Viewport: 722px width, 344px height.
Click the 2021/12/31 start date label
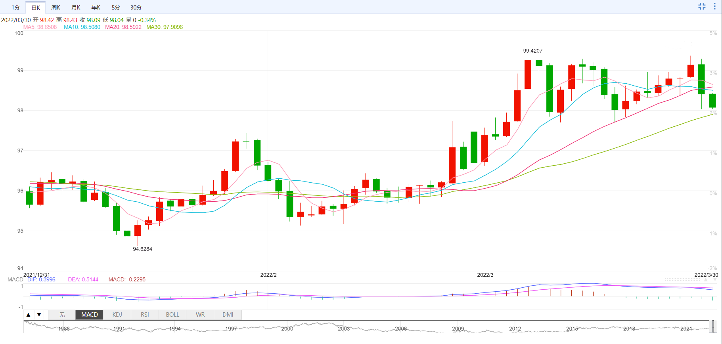[37, 275]
